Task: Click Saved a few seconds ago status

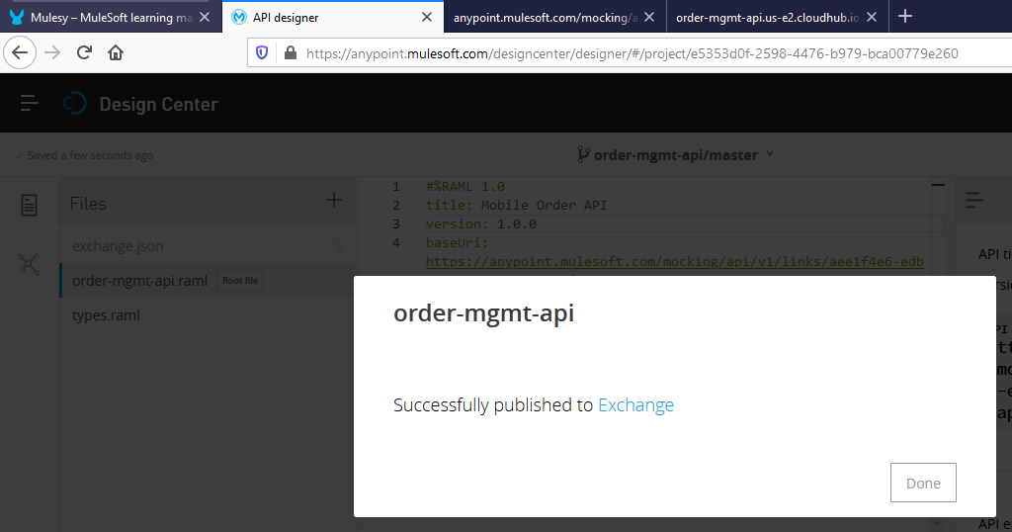Action: click(84, 155)
